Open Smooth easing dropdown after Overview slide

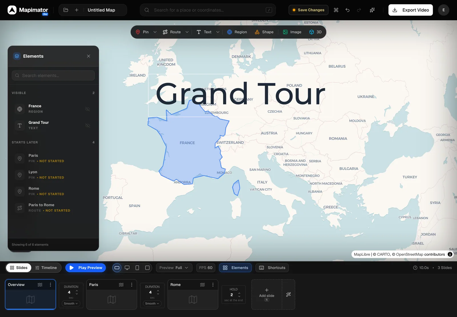pos(71,304)
